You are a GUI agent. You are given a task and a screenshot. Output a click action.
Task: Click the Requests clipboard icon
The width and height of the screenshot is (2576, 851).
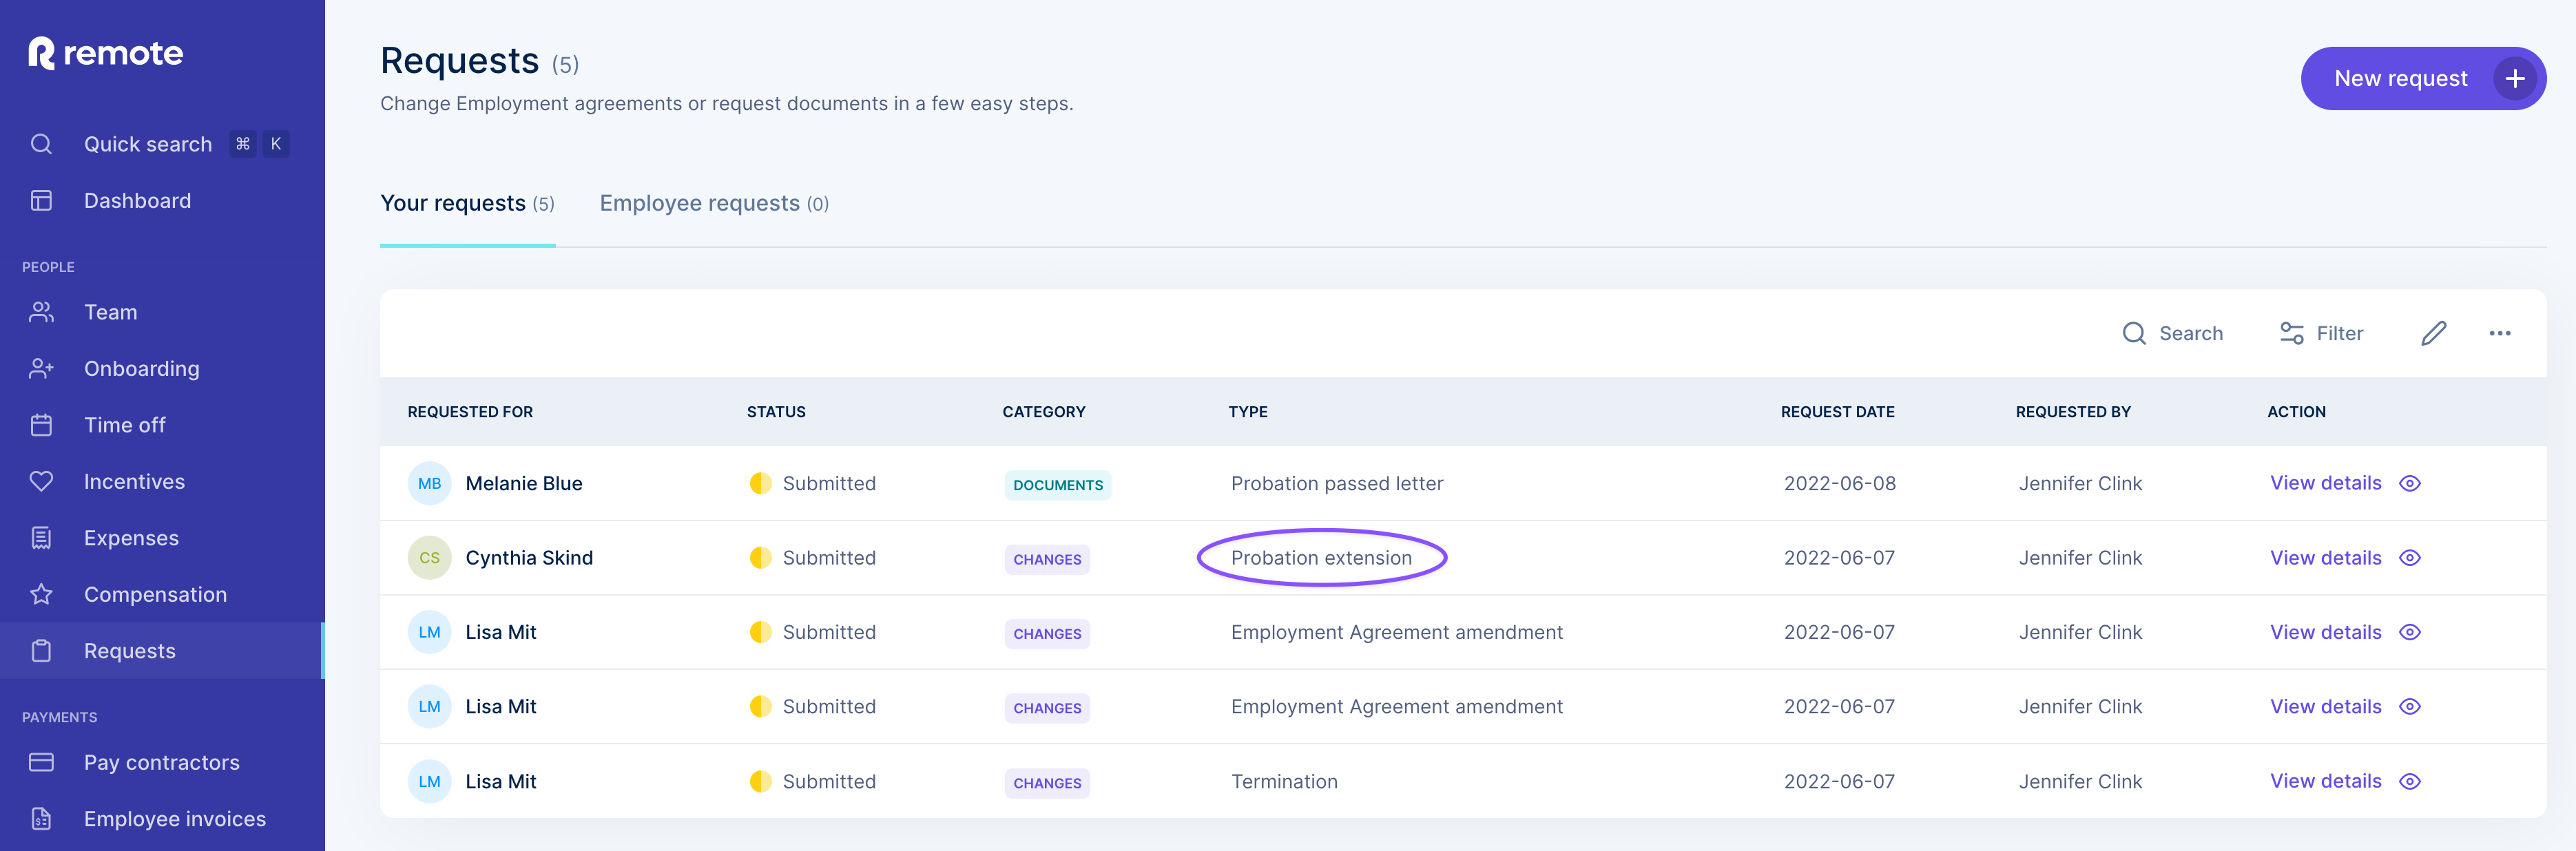click(x=41, y=651)
